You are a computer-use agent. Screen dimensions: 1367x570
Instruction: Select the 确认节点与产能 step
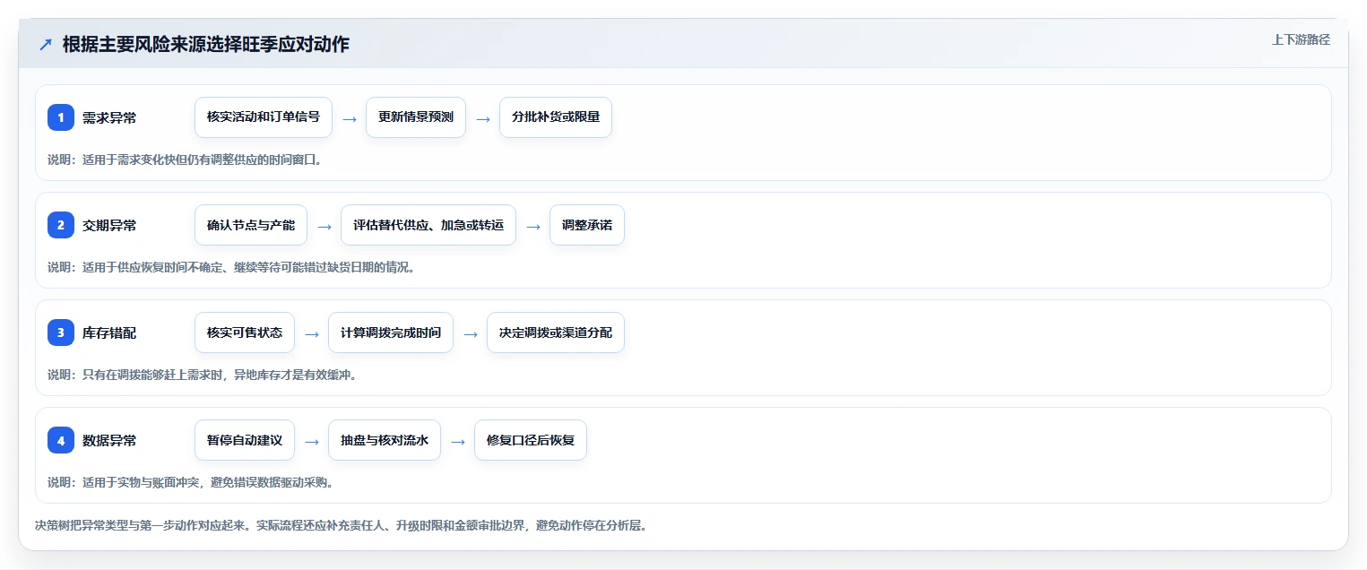pos(251,225)
